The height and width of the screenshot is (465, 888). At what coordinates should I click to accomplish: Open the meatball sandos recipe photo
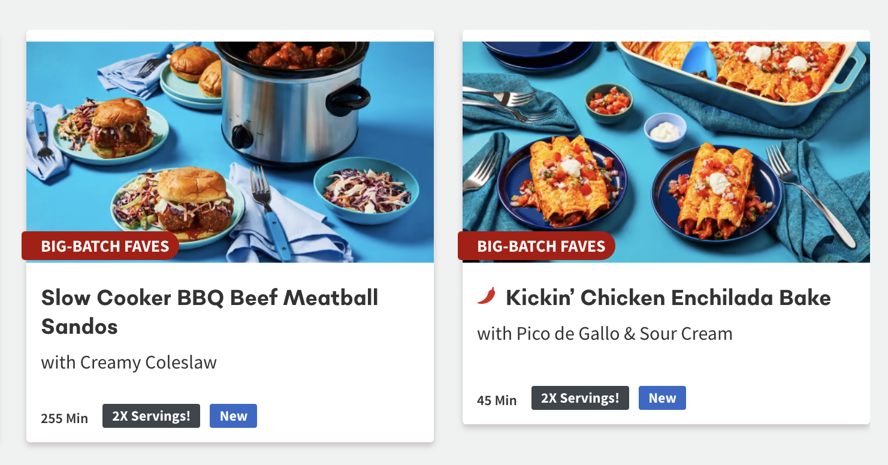tap(230, 152)
